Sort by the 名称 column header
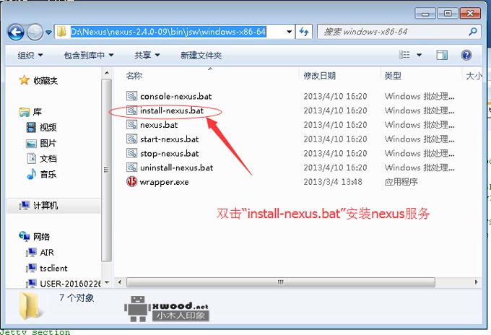 [134, 76]
